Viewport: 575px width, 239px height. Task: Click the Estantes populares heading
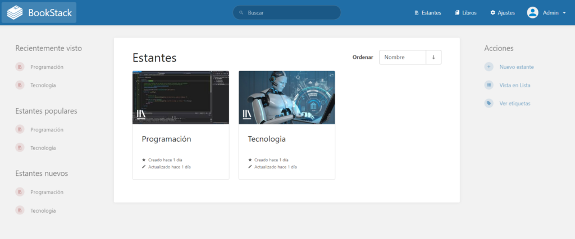(46, 111)
